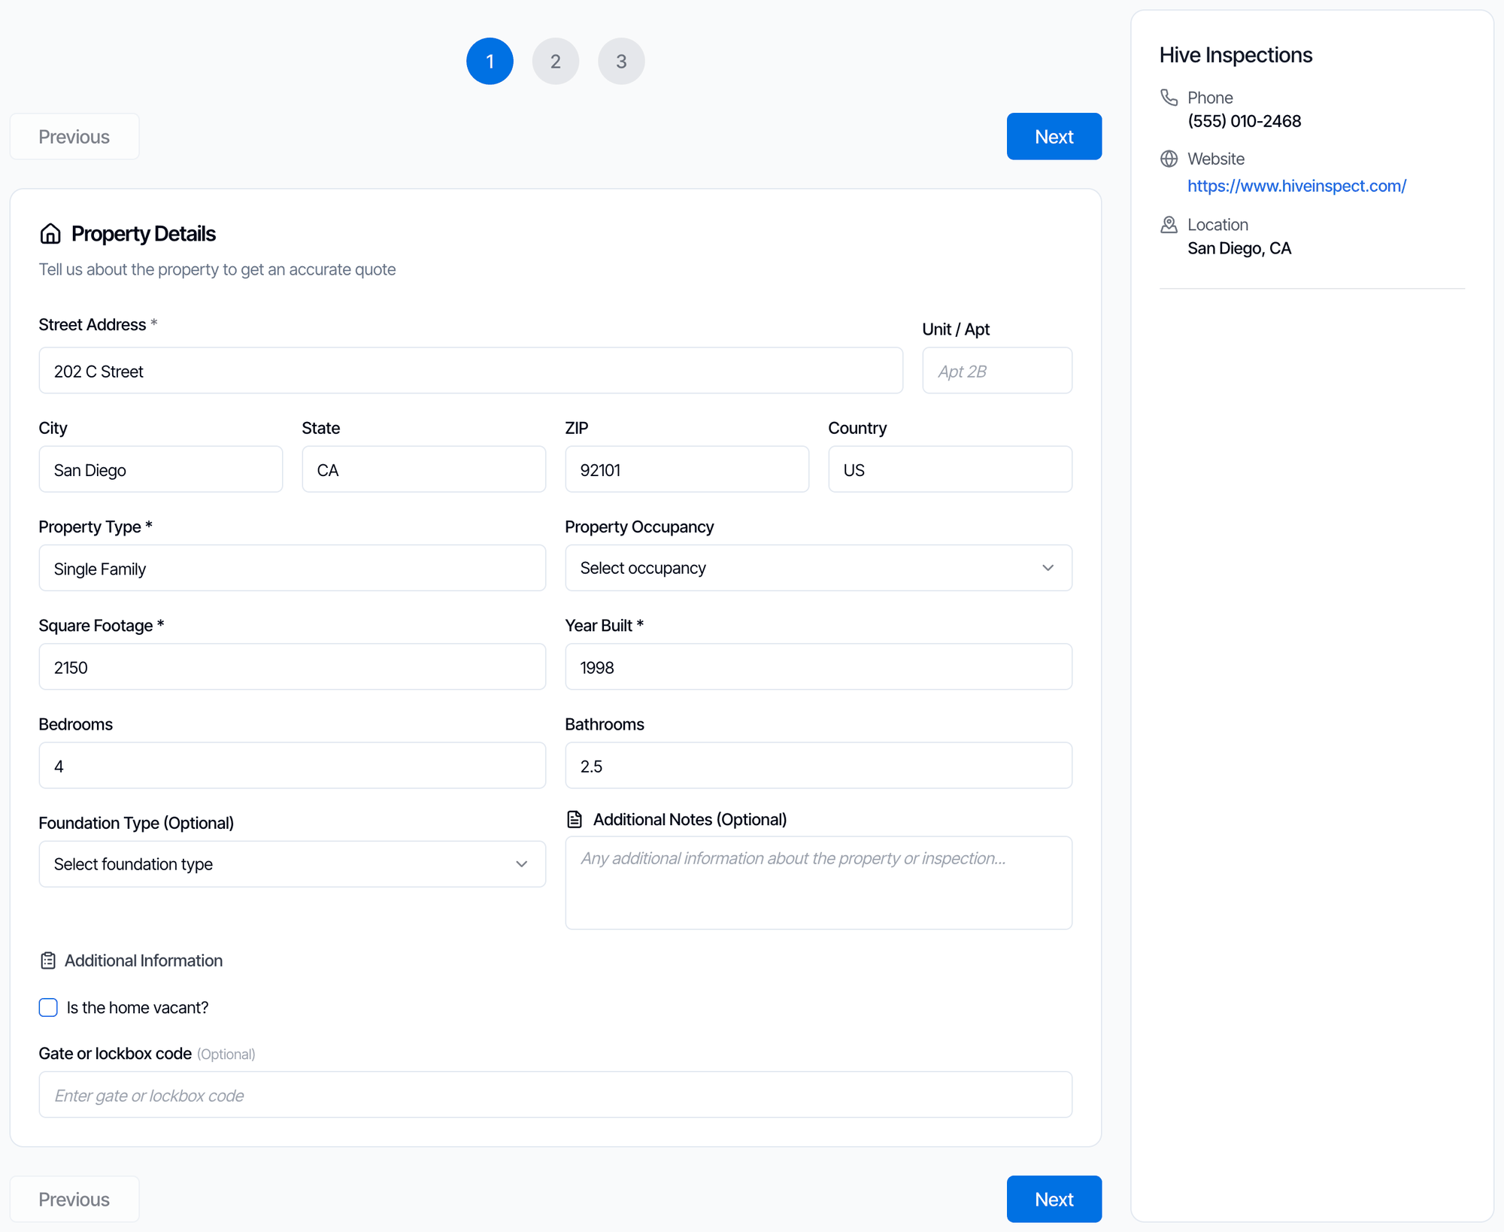1504x1232 pixels.
Task: Click the document icon beside Additional Notes
Action: 575,819
